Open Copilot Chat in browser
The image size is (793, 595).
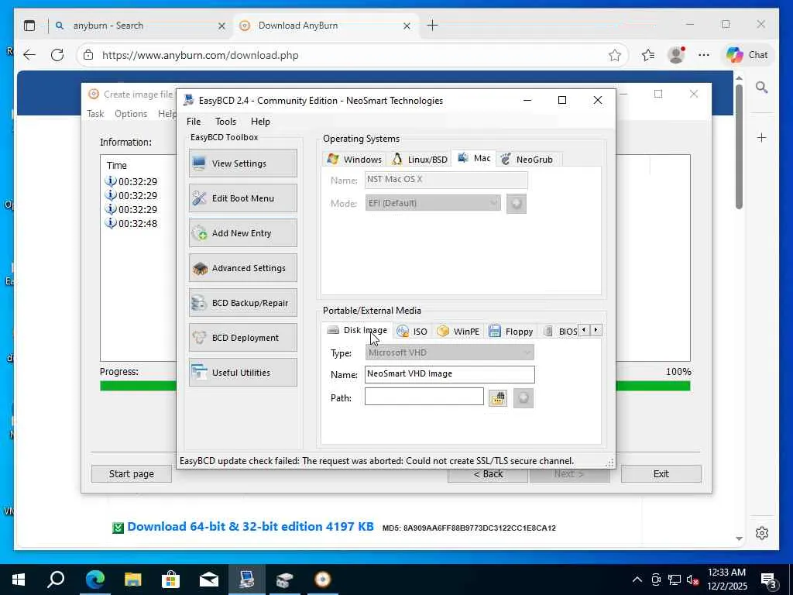pyautogui.click(x=747, y=55)
